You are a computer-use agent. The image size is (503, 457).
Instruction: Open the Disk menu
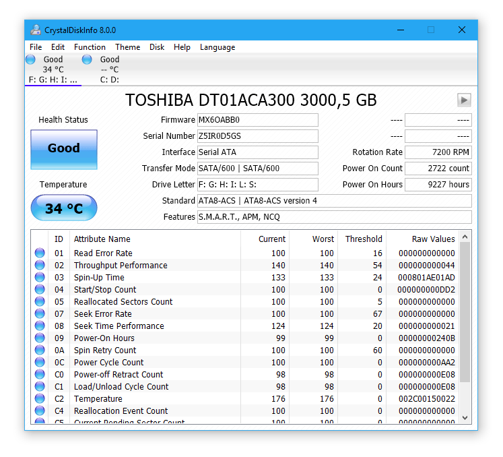pos(157,47)
